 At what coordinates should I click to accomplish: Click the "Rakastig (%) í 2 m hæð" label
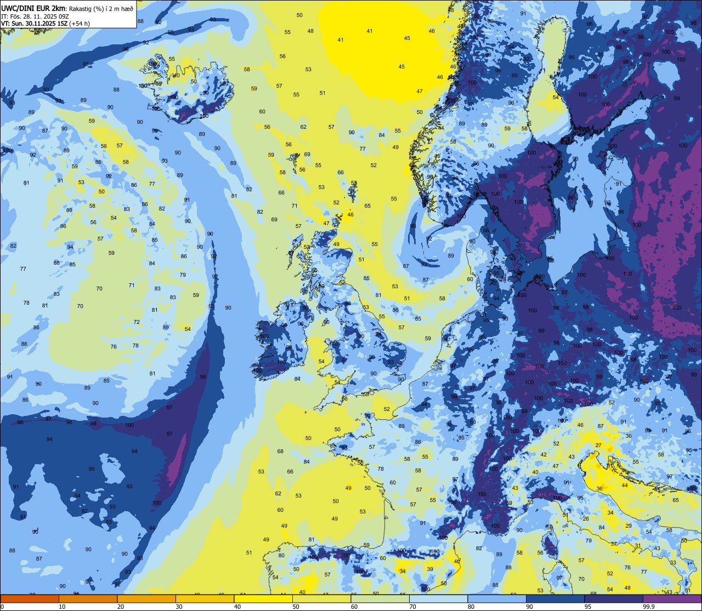[x=101, y=8]
